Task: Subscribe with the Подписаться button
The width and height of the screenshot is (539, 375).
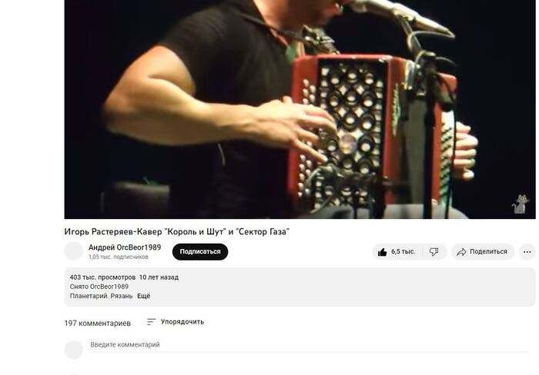Action: [x=200, y=252]
